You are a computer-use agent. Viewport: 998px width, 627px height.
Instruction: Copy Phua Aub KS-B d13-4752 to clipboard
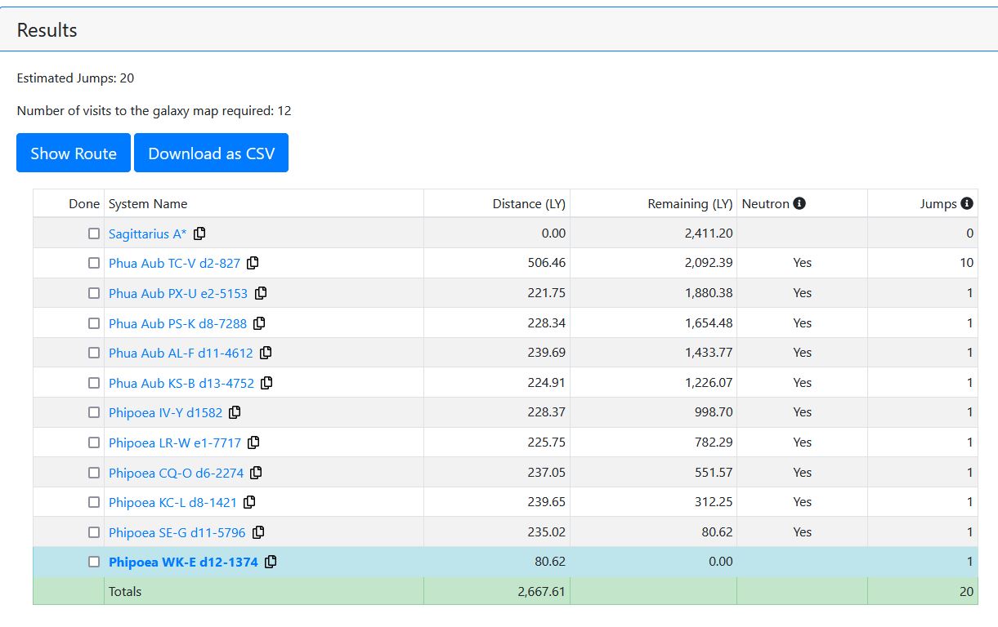pos(266,383)
